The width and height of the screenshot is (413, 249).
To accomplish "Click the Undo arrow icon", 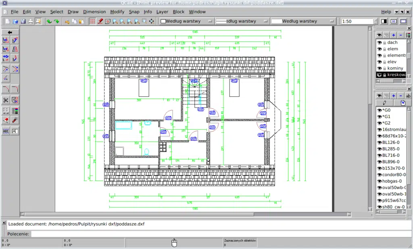I will (x=50, y=21).
